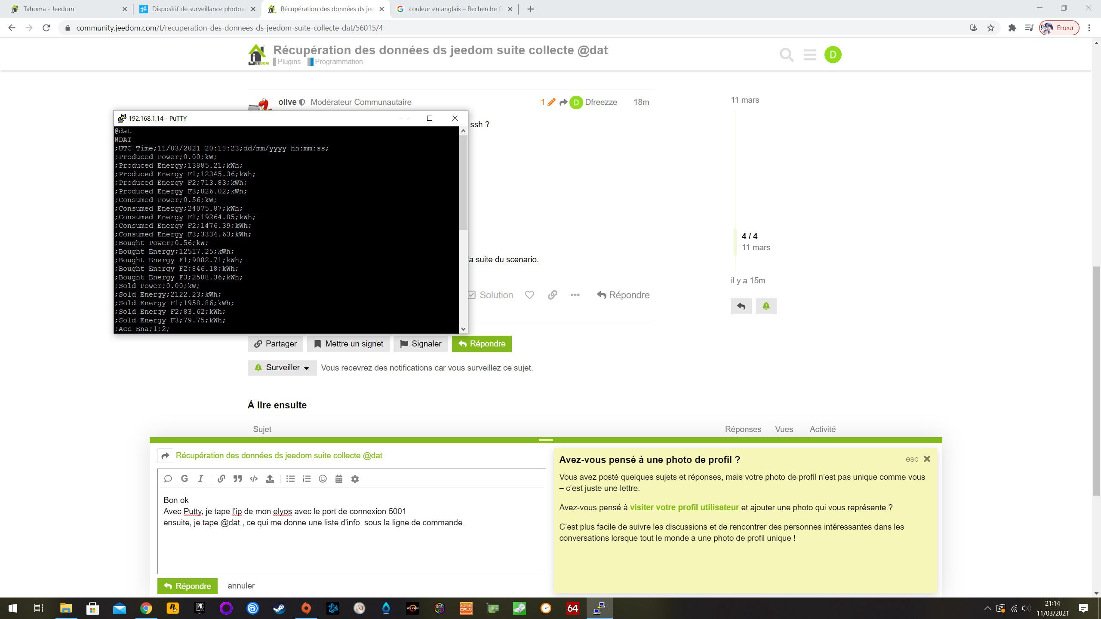Click the hyperlink icon in composer toolbar
This screenshot has height=619, width=1101.
[221, 479]
